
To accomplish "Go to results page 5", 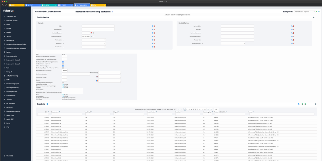I will point(193,109).
